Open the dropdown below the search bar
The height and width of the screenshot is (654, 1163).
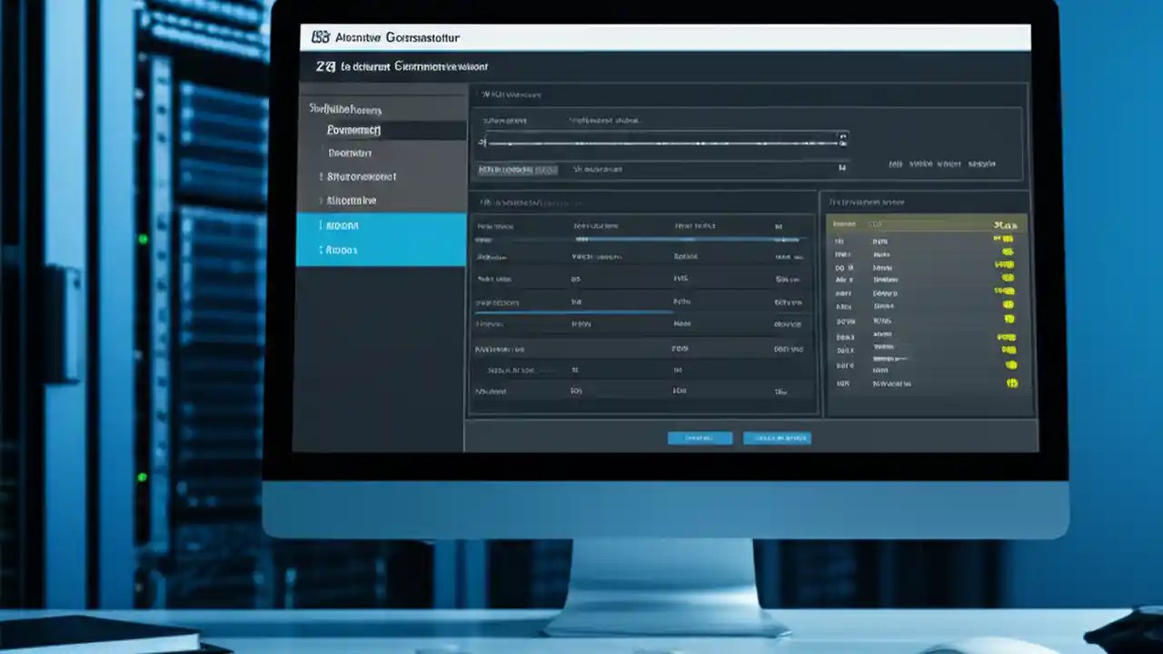coord(518,169)
